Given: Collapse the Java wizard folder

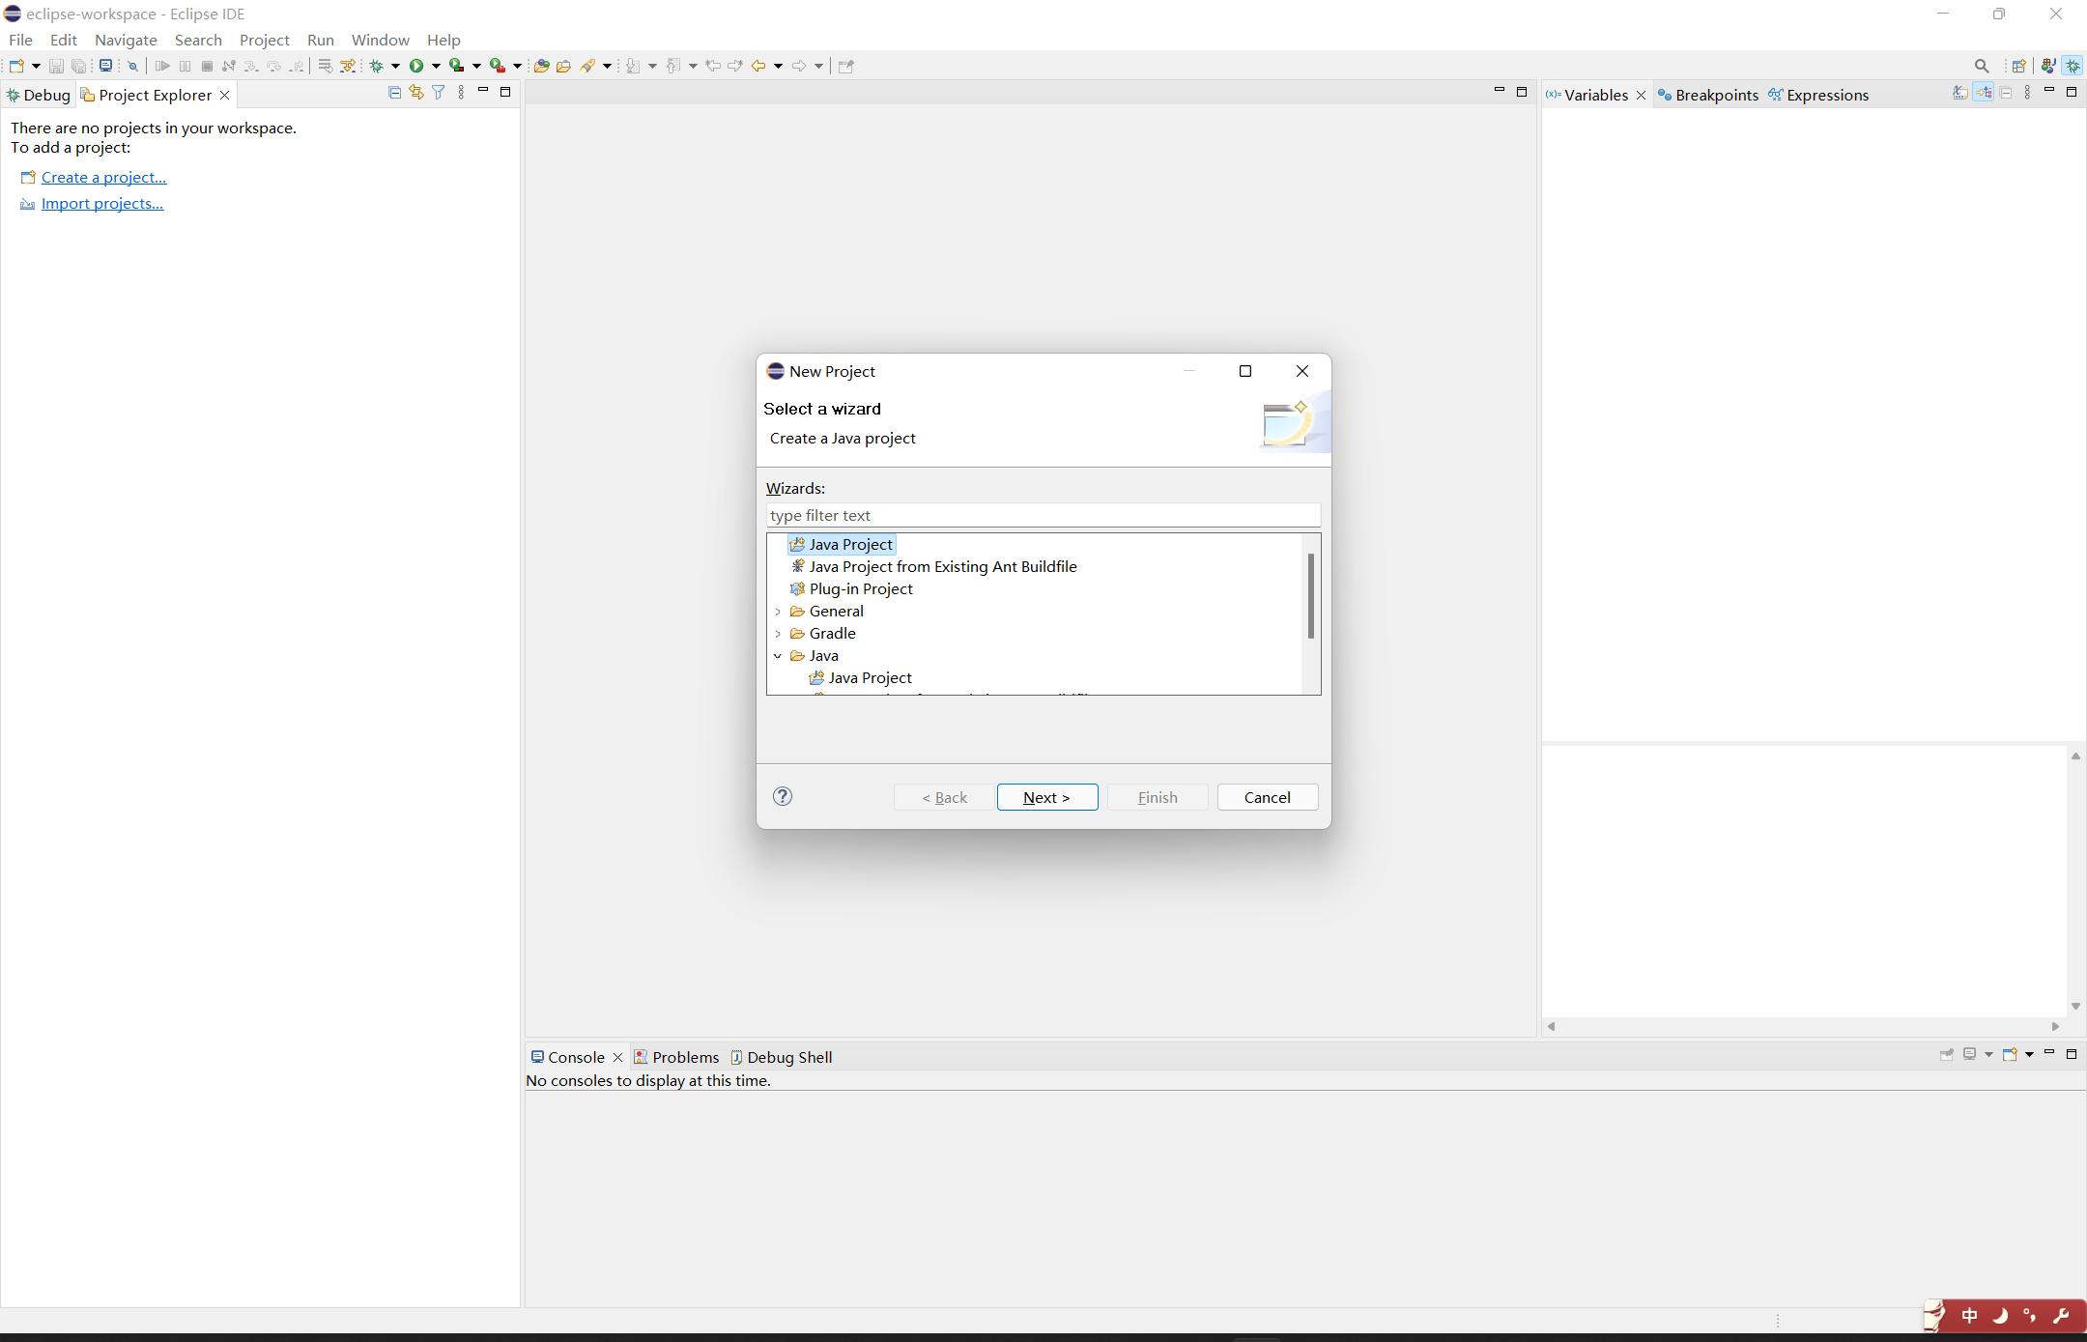Looking at the screenshot, I should point(778,656).
